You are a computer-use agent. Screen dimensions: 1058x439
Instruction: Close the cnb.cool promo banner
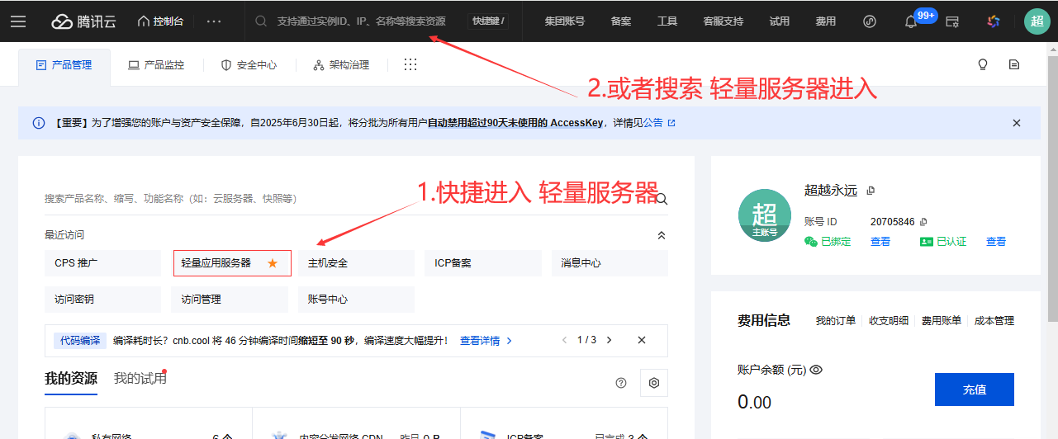(x=642, y=340)
